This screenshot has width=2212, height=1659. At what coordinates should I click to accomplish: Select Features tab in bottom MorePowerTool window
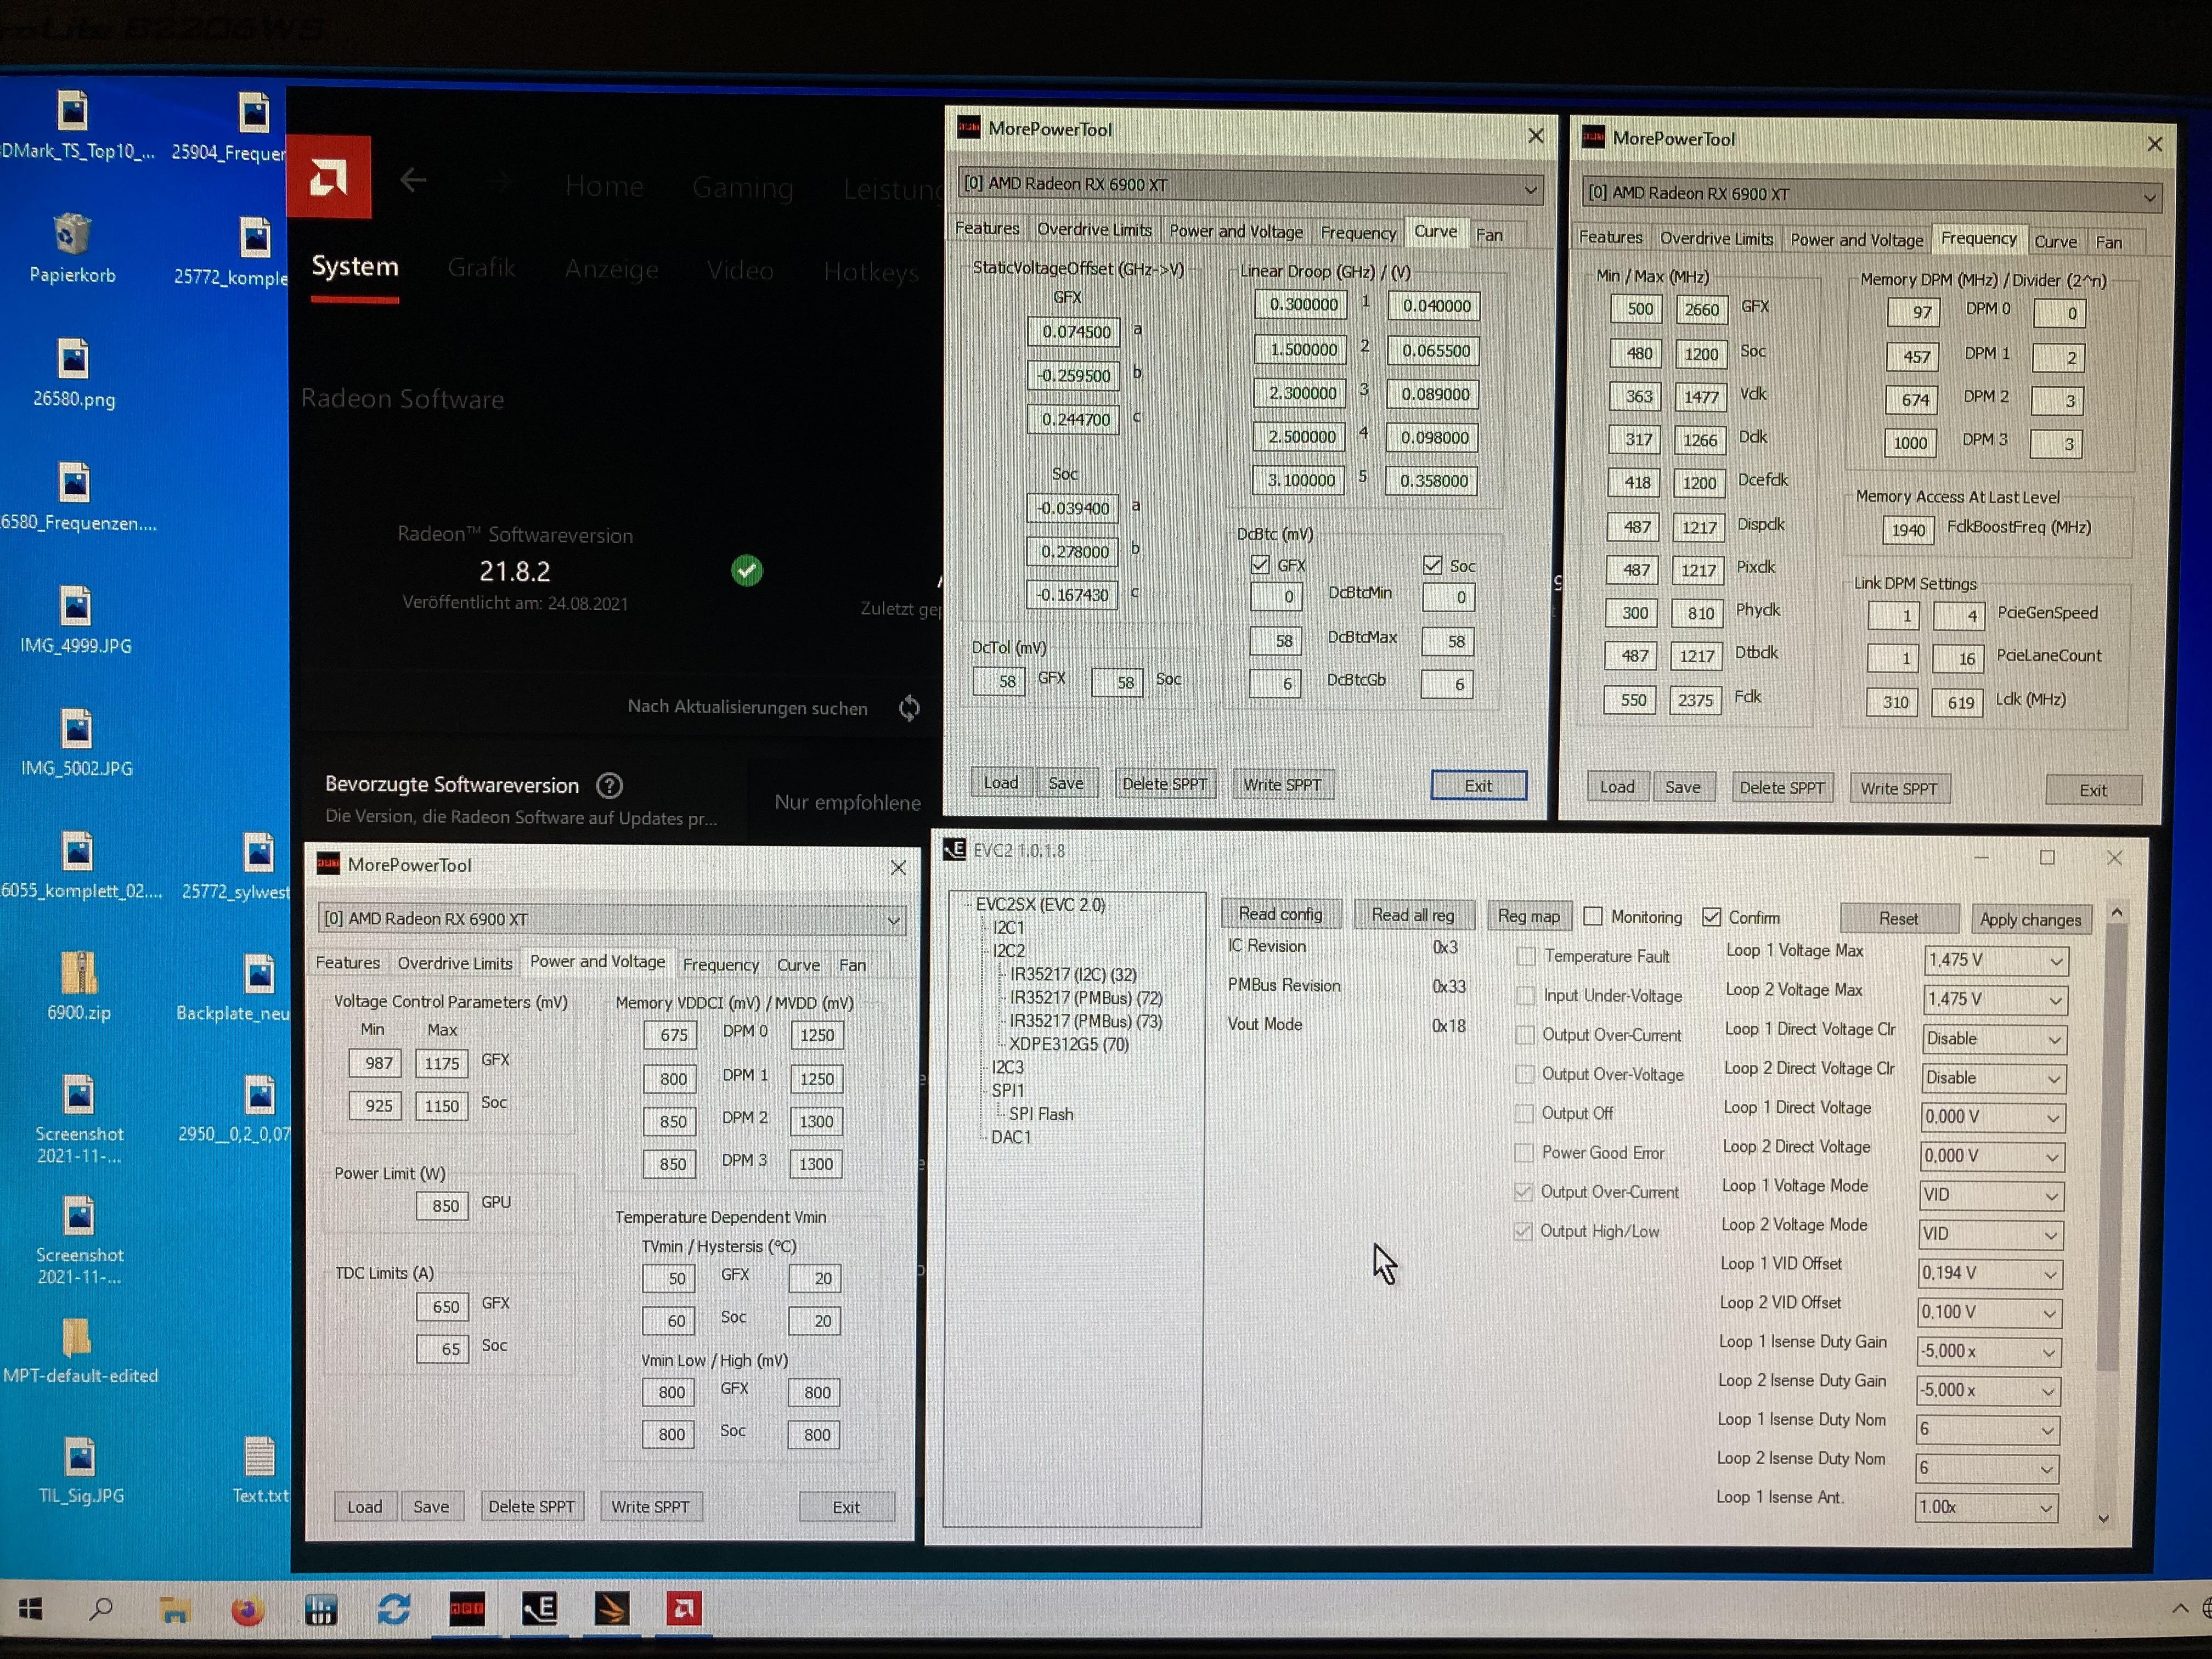[x=347, y=962]
